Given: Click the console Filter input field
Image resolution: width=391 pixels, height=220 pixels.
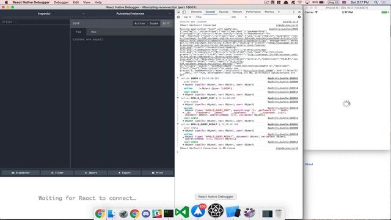Looking at the screenshot, I should 212,17.
